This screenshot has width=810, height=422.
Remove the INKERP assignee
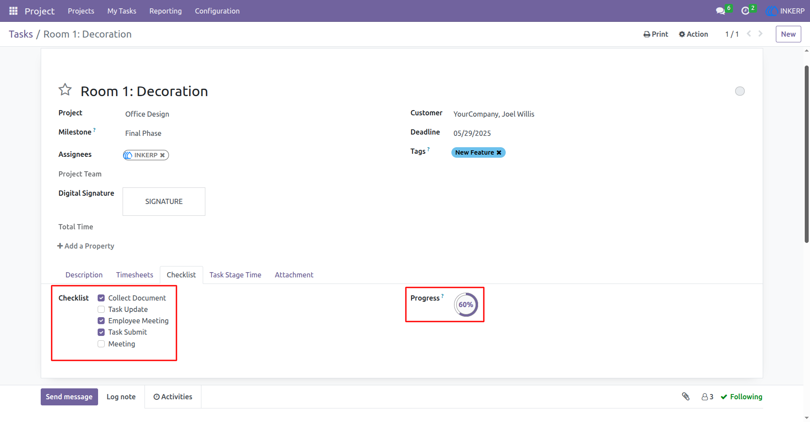tap(162, 155)
